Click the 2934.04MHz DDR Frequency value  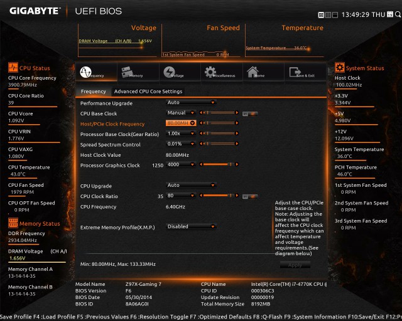(23, 240)
